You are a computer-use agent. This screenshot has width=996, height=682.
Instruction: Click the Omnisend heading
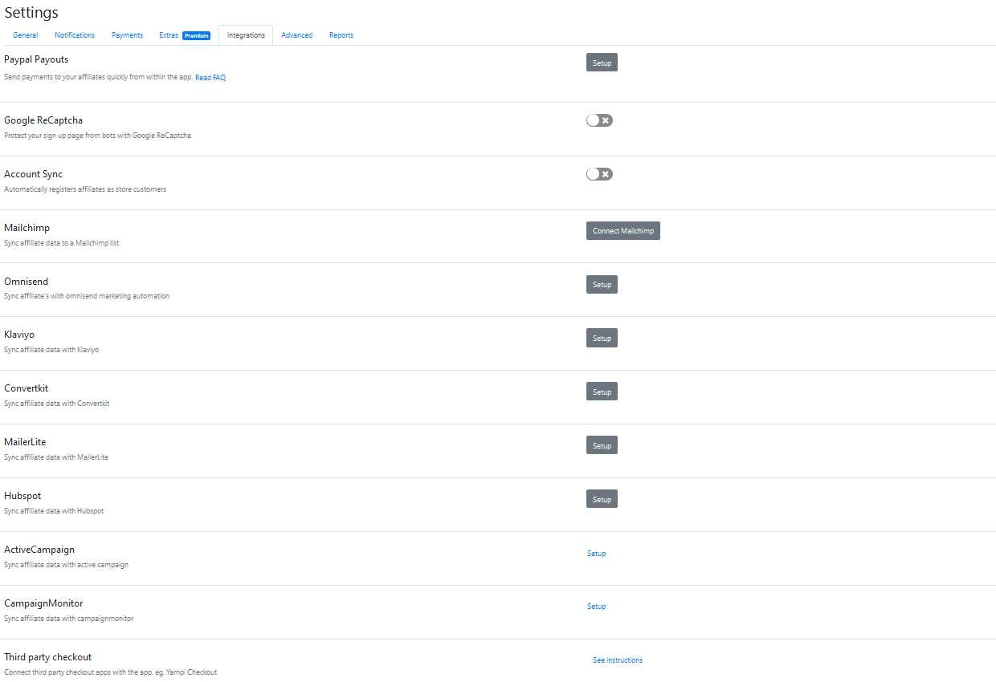pyautogui.click(x=26, y=282)
